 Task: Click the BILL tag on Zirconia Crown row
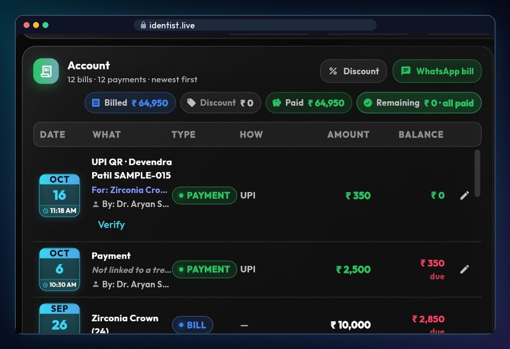click(x=193, y=325)
